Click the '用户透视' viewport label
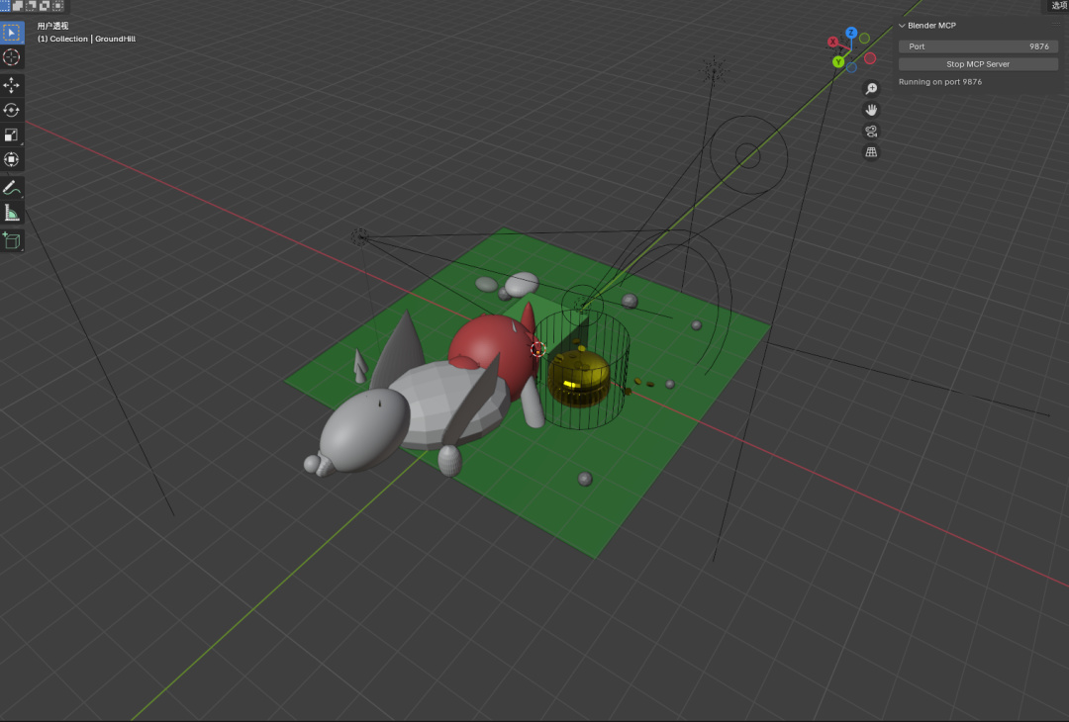 52,26
